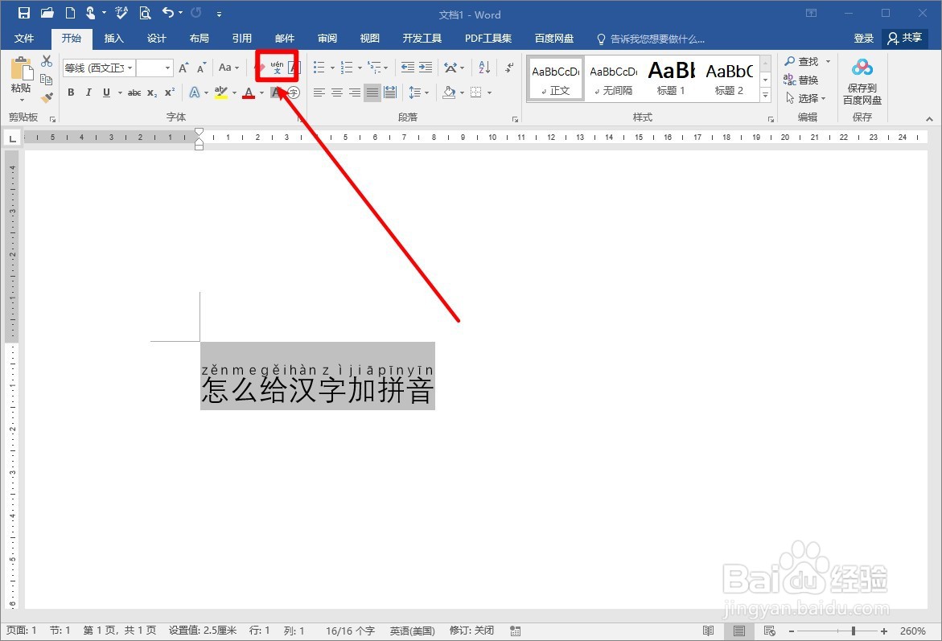
Task: Toggle Italic formatting
Action: (88, 92)
